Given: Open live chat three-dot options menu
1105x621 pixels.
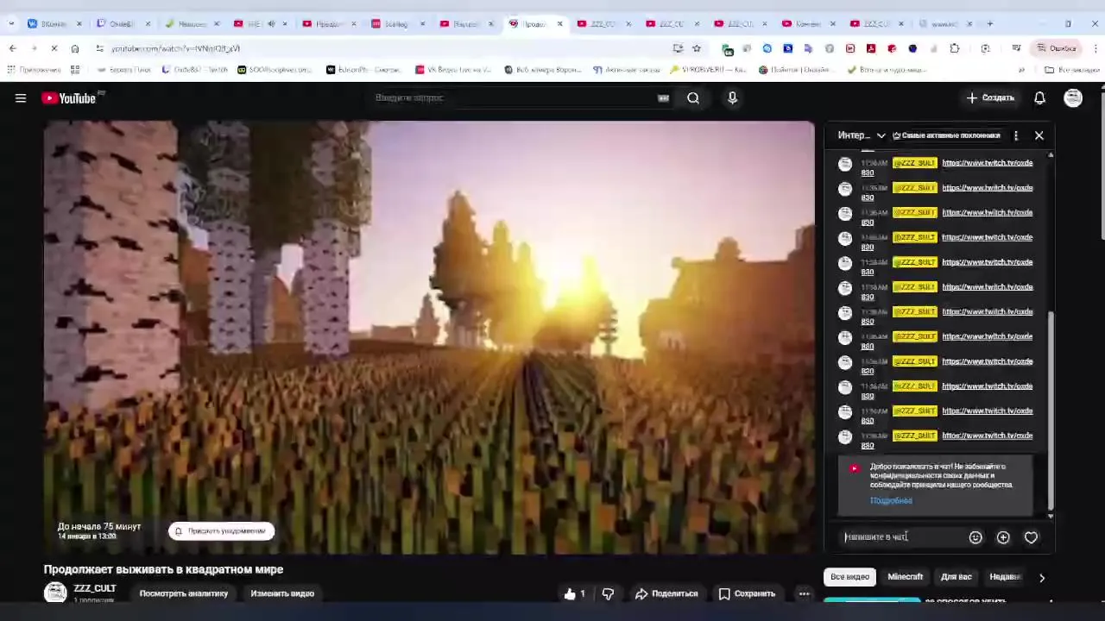Looking at the screenshot, I should (x=1016, y=135).
